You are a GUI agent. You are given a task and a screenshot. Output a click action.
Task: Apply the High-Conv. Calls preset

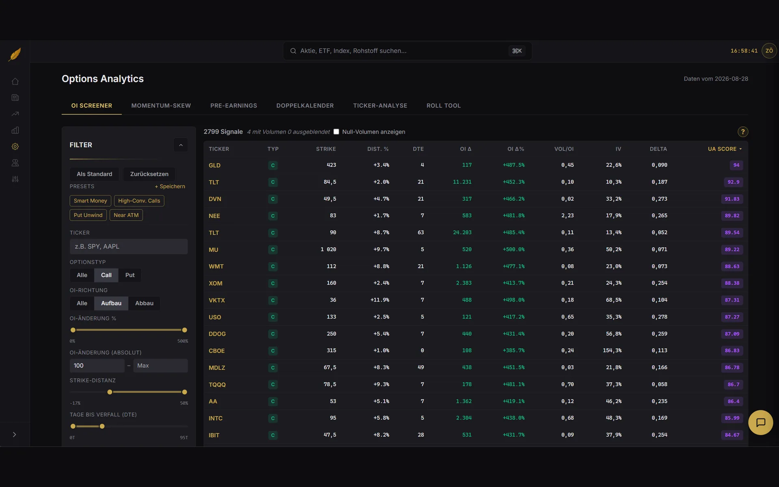tap(139, 201)
